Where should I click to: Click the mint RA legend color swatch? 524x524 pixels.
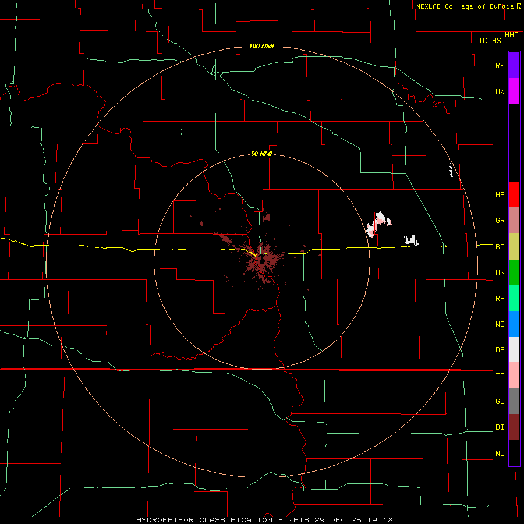[514, 298]
